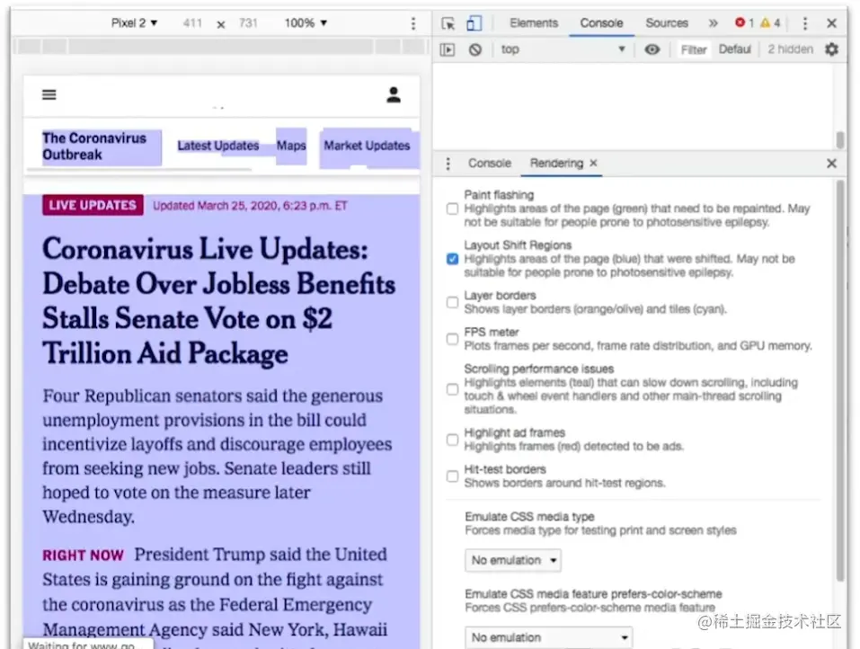The height and width of the screenshot is (649, 860).
Task: Open the Pixel 2 device dropdown
Action: click(x=134, y=23)
